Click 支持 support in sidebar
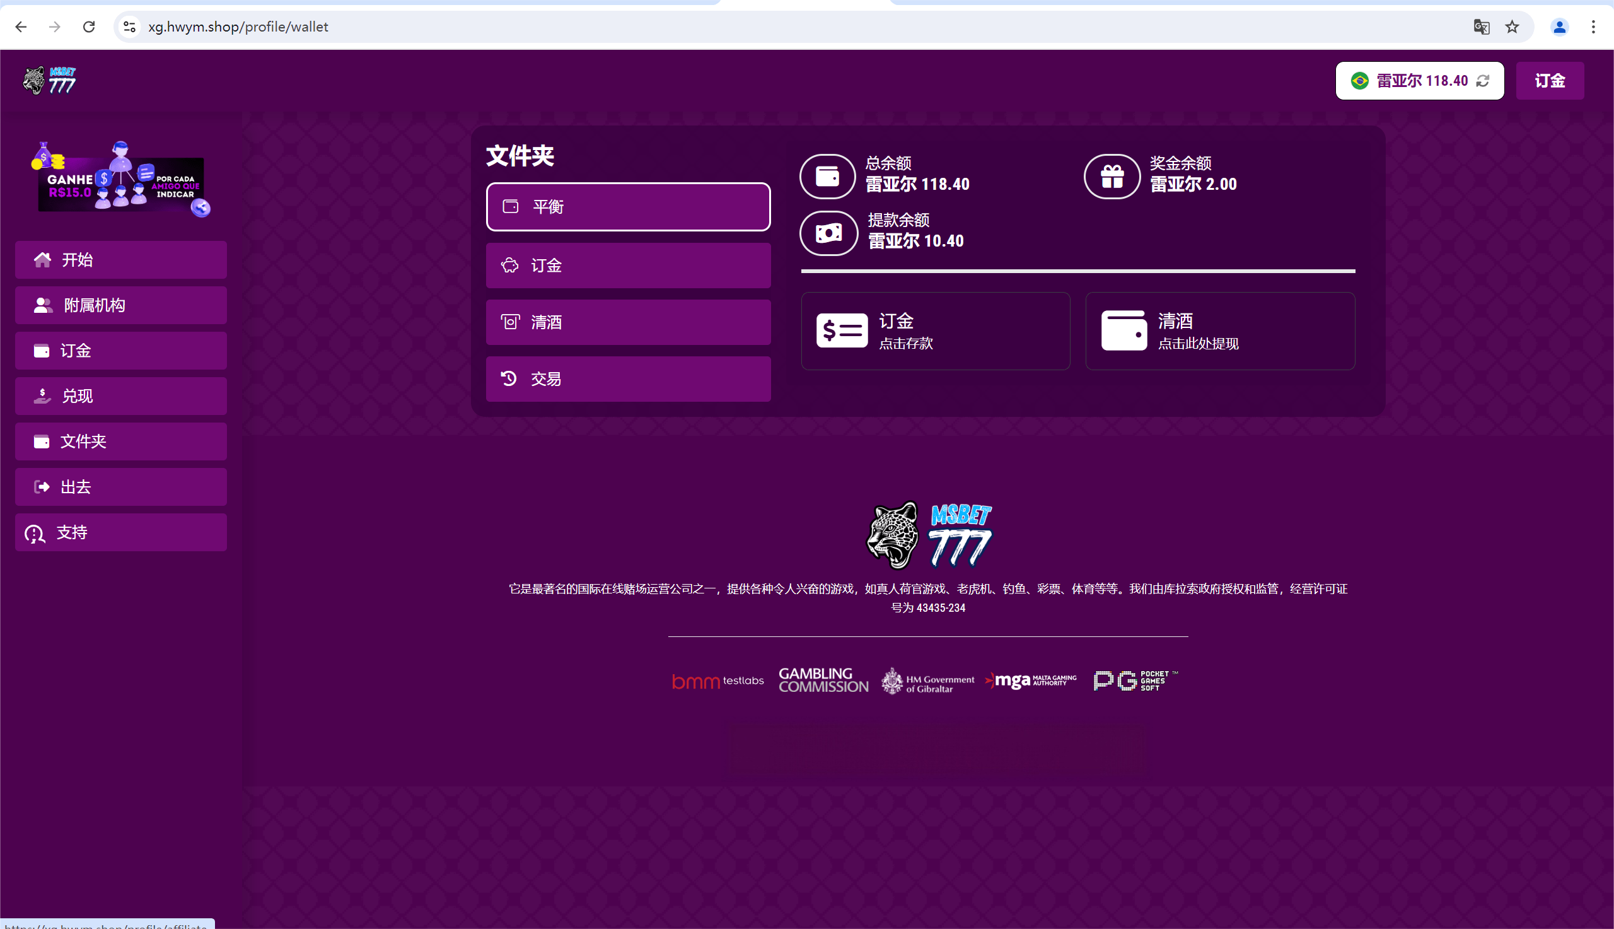 point(121,533)
